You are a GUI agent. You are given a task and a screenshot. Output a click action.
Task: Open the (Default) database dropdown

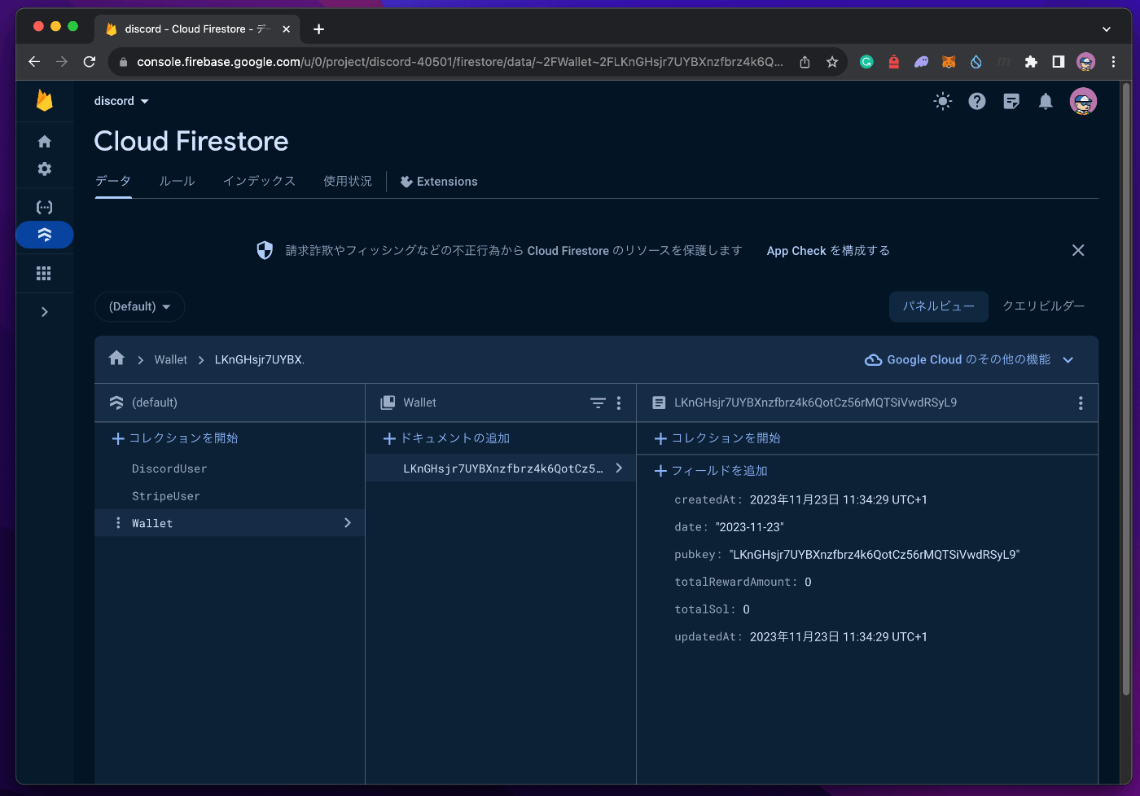coord(139,306)
